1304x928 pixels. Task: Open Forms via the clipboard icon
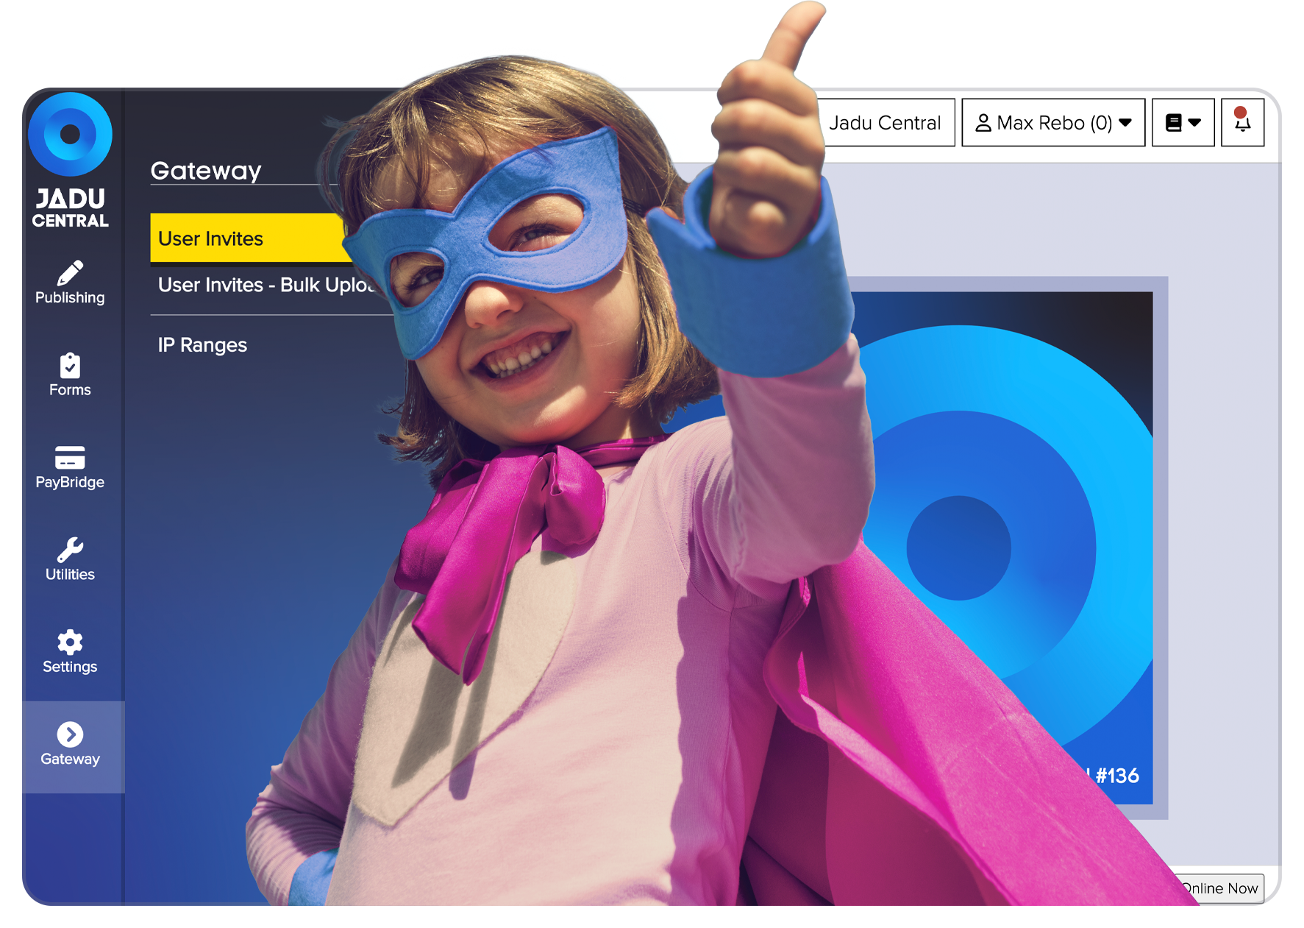[x=70, y=366]
